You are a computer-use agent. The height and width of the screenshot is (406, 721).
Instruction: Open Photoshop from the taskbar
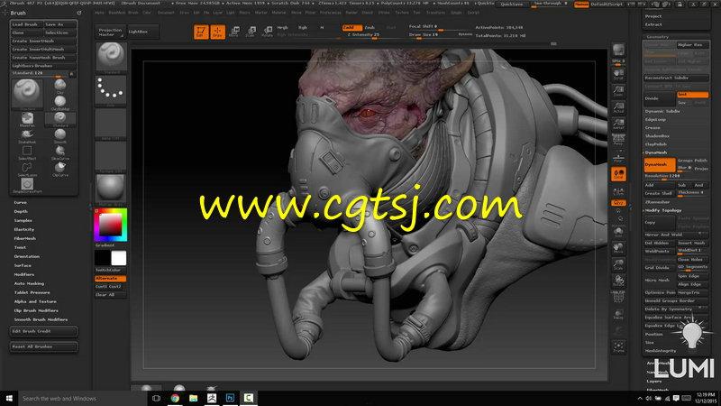[x=230, y=398]
